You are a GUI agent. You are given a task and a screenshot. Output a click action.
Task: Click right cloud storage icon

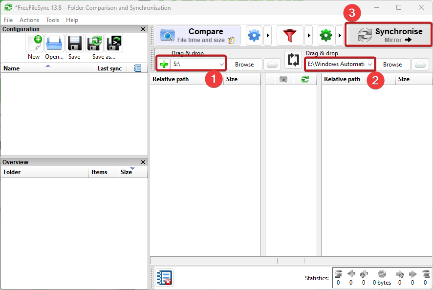[420, 65]
